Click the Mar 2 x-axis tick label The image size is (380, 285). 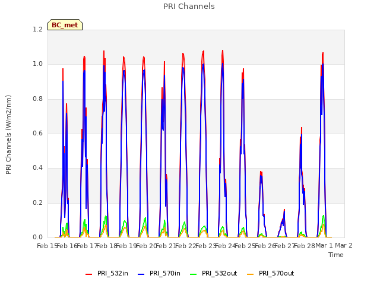pyautogui.click(x=344, y=245)
